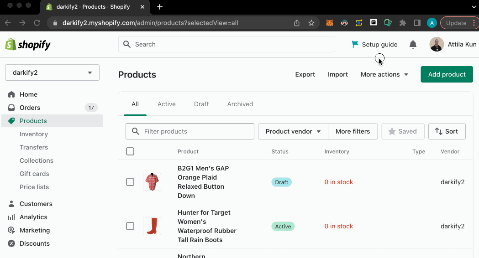
Task: Click the Customers person icon
Action: 11,204
